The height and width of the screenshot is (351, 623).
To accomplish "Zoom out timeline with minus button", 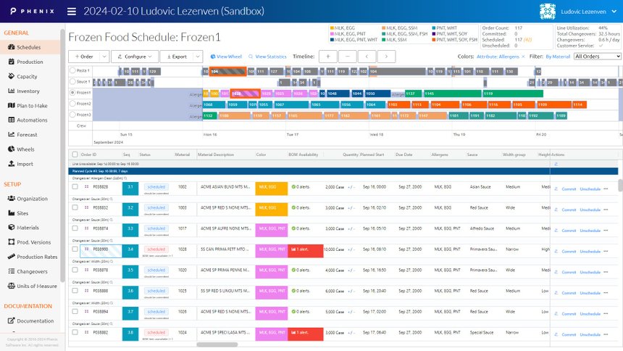I will click(x=348, y=57).
